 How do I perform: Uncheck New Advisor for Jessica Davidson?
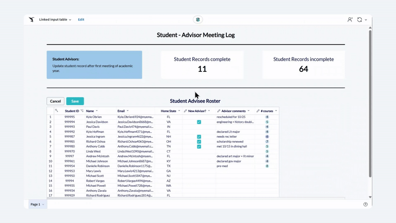[x=198, y=122]
